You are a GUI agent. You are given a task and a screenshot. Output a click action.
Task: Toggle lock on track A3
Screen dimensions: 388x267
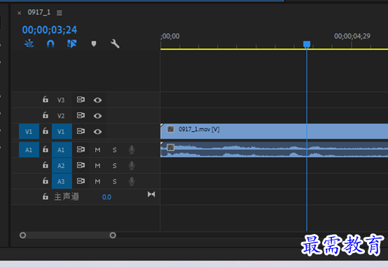(x=46, y=181)
